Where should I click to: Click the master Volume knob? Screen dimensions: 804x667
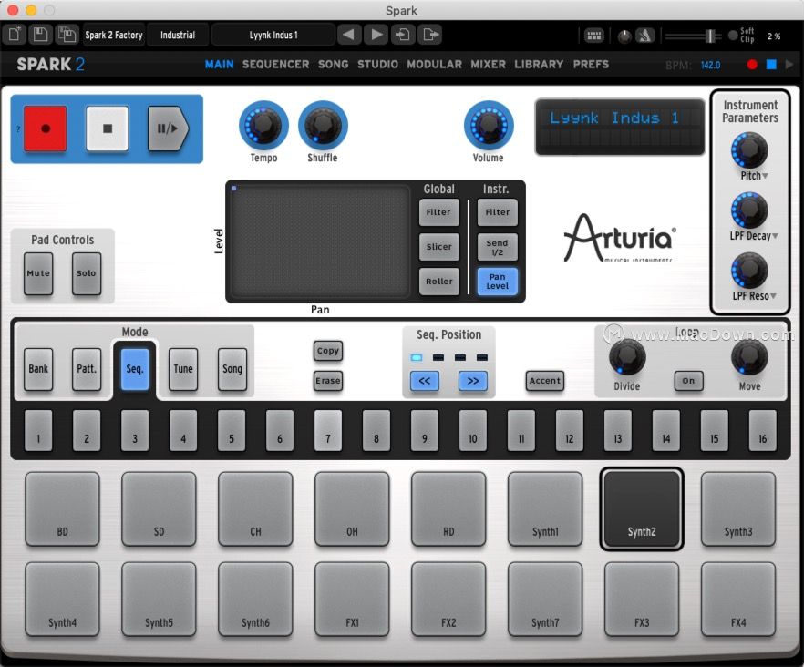coord(489,125)
